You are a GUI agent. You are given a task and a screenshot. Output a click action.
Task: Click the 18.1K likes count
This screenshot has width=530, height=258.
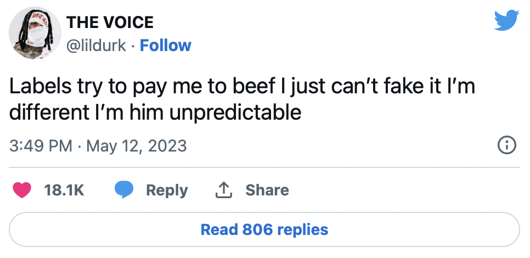[64, 190]
